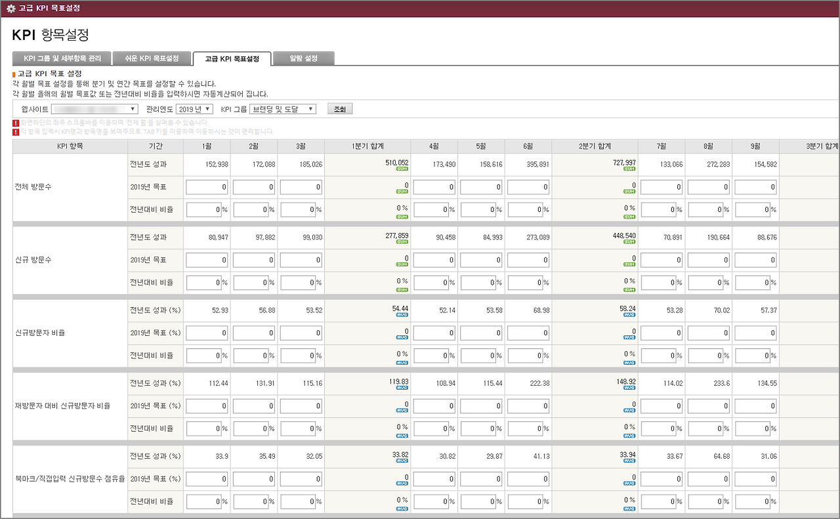The height and width of the screenshot is (519, 840).
Task: Select 북마크/직접입력 점유율 2019년 목표 9월 input
Action: coord(756,479)
